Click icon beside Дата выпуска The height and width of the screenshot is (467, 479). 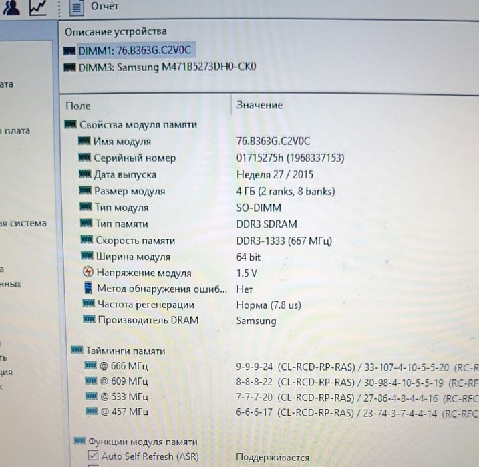[85, 174]
